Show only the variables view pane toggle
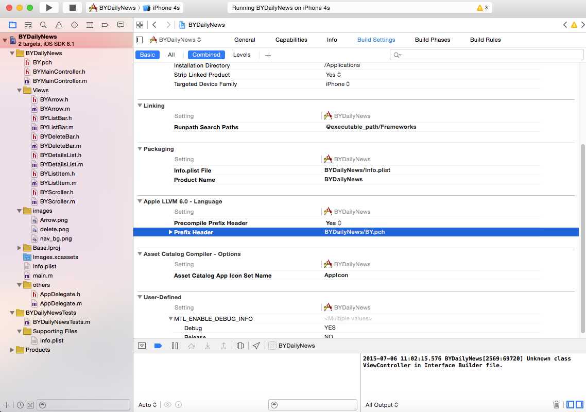Screen dimensions: 586x412 (571, 404)
